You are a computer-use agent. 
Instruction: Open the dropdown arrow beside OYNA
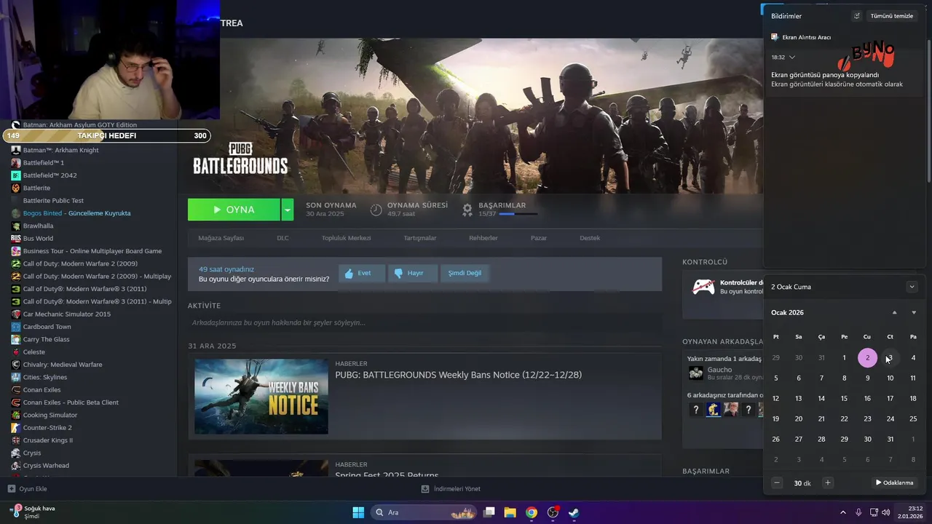point(288,210)
